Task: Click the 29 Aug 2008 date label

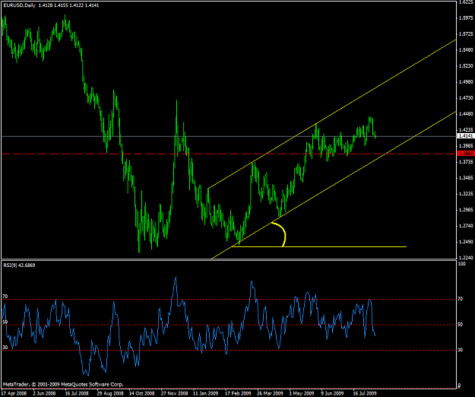Action: tap(109, 393)
